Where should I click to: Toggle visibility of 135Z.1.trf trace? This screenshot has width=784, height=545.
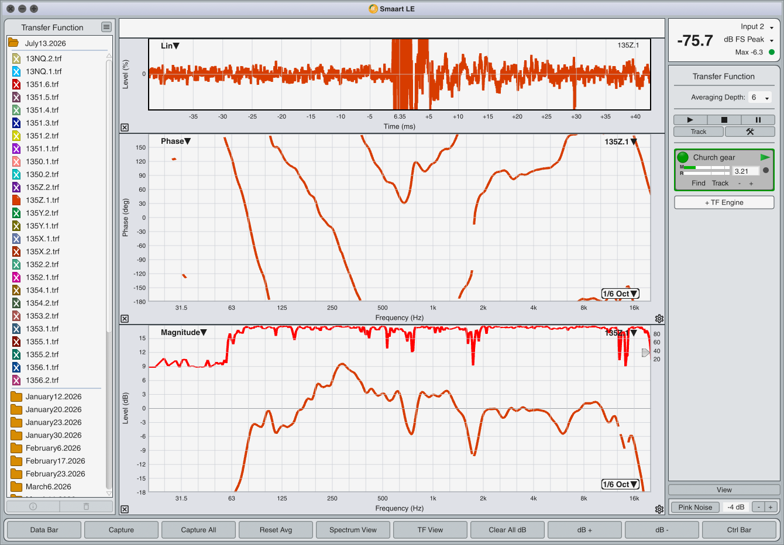click(x=16, y=200)
